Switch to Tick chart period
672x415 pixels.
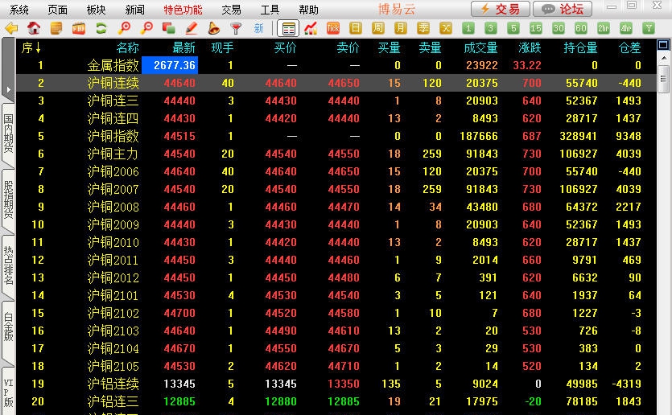click(x=333, y=29)
